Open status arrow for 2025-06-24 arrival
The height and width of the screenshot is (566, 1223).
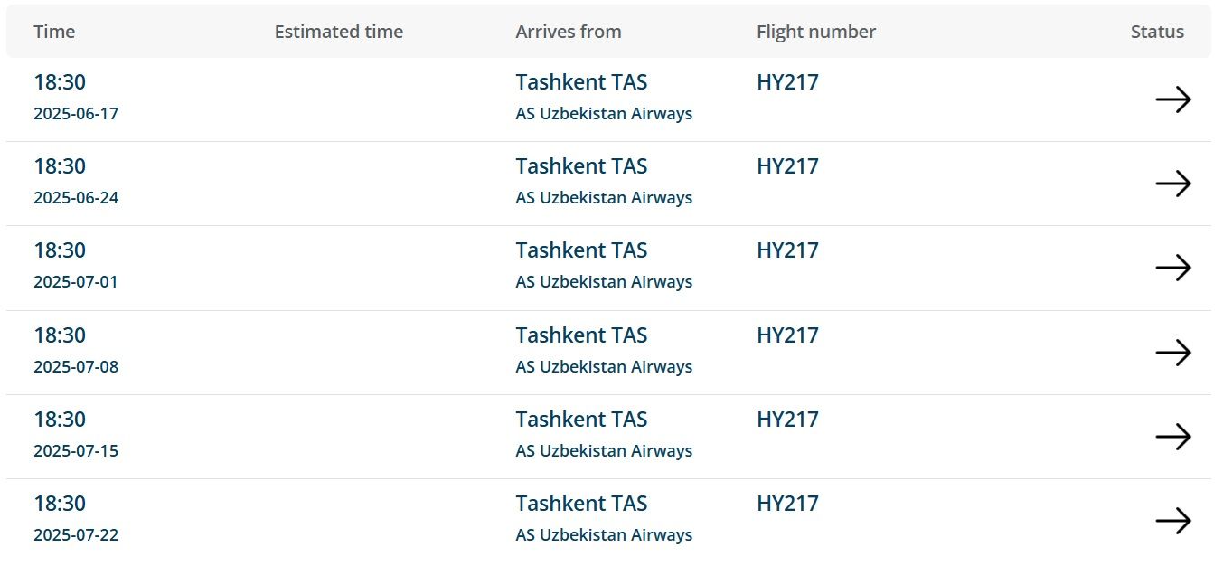tap(1172, 184)
